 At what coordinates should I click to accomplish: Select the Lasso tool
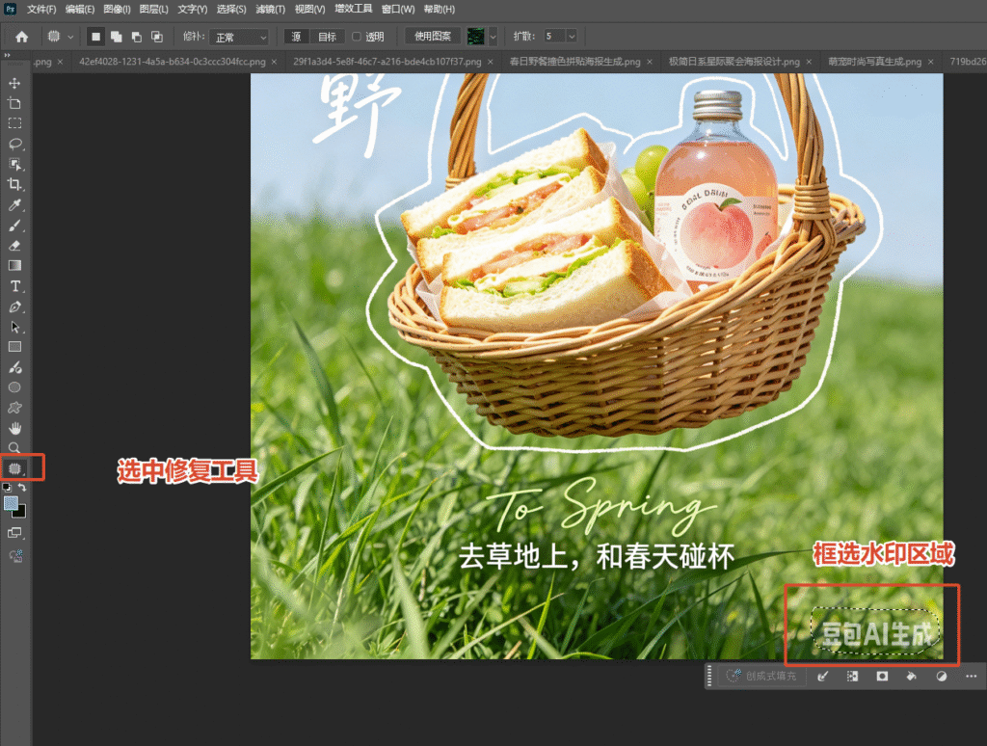[14, 144]
